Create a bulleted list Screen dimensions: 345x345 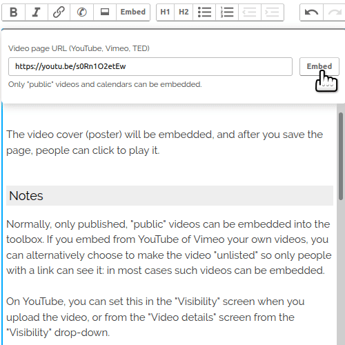(x=204, y=12)
